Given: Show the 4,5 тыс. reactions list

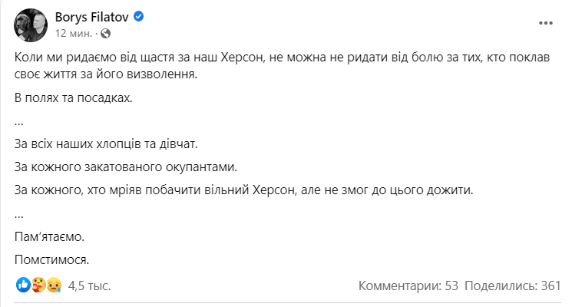Looking at the screenshot, I should pos(89,286).
